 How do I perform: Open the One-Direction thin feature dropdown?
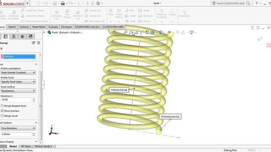[18, 128]
